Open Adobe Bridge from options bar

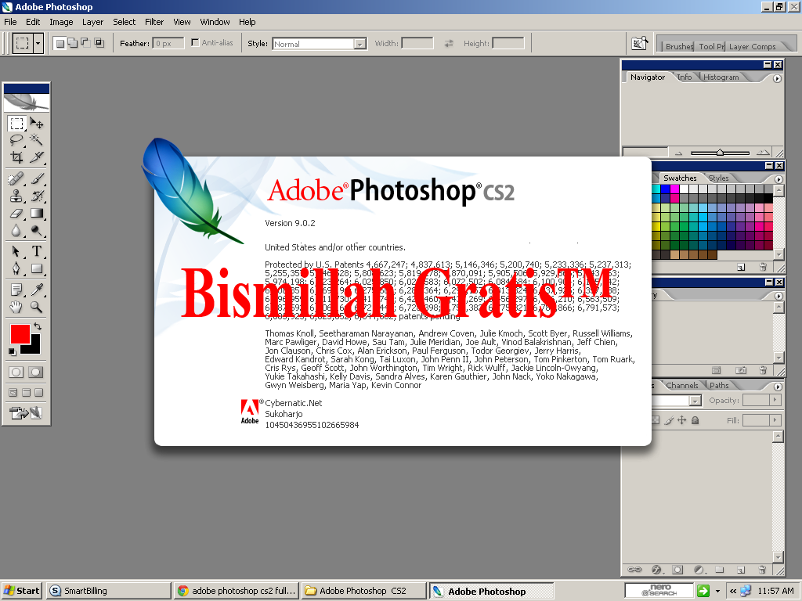(639, 44)
